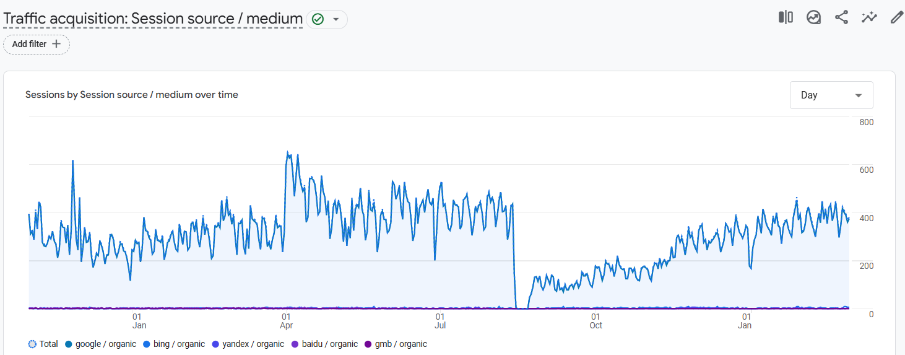This screenshot has width=905, height=355.
Task: Open the compare view columns icon
Action: pos(786,17)
